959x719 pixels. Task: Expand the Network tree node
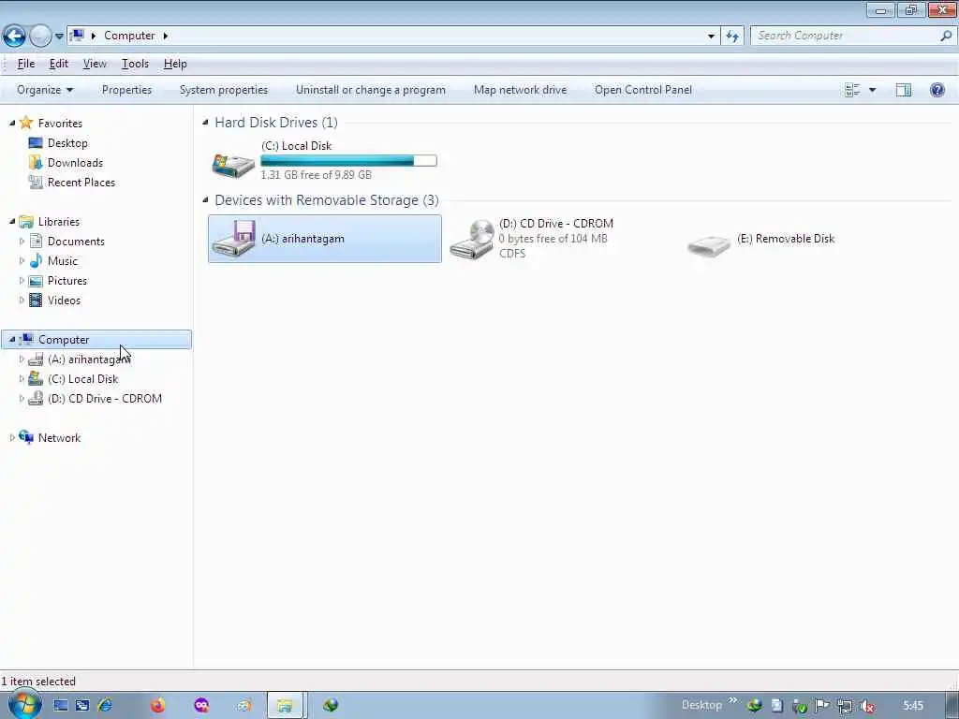click(x=11, y=438)
